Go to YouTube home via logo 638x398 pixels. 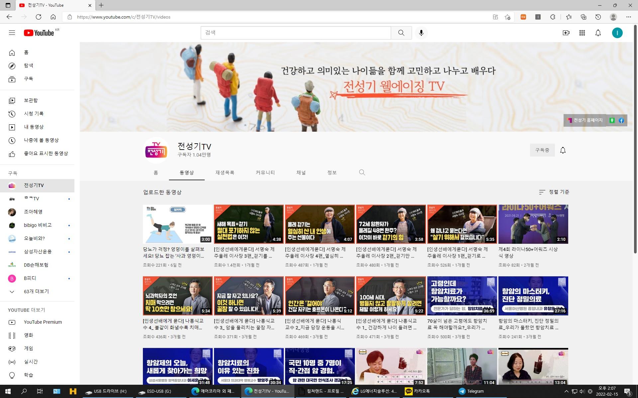click(x=39, y=33)
